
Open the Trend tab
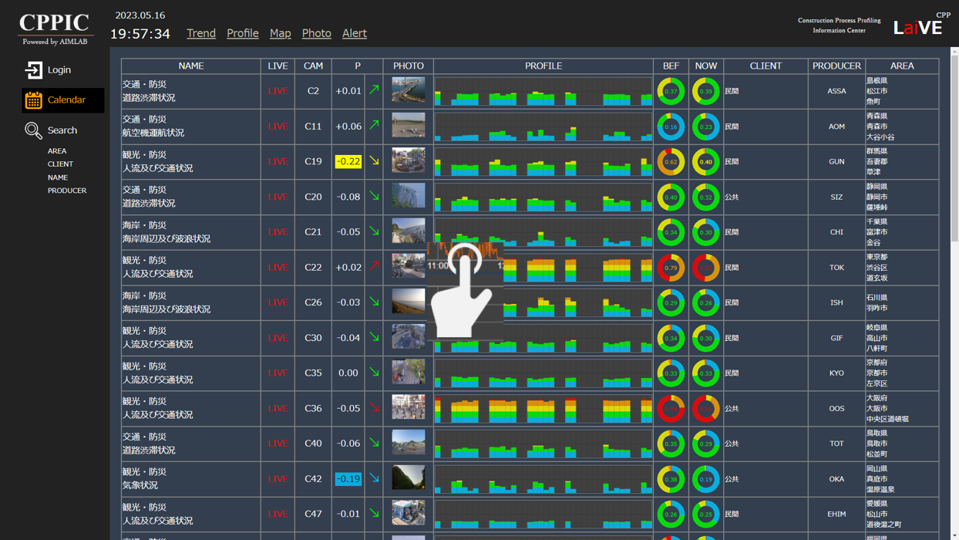[201, 33]
